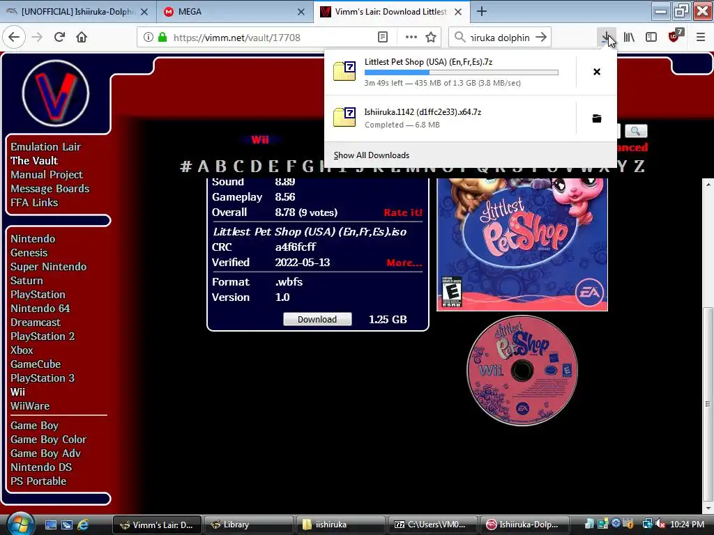Screen dimensions: 714x535
Task: Open FFA Links in sidebar
Action: pos(34,203)
